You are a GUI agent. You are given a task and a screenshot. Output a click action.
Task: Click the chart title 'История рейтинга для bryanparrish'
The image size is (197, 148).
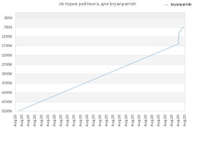point(98,4)
